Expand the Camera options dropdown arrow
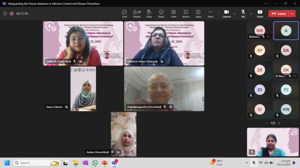The width and height of the screenshot is (300, 168). 235,13
